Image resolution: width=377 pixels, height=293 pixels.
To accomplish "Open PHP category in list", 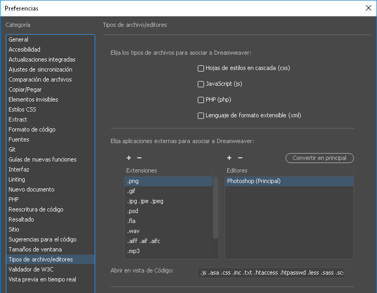I will [x=50, y=199].
